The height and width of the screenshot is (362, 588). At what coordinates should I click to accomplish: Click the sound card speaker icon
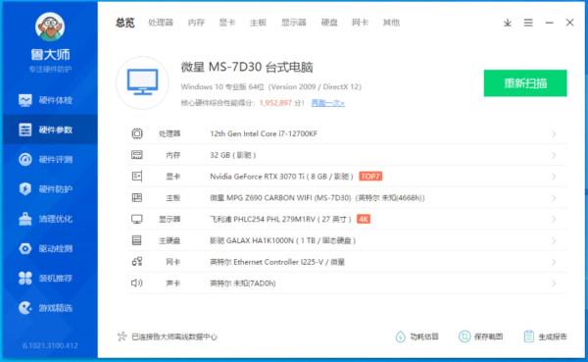[x=137, y=283]
